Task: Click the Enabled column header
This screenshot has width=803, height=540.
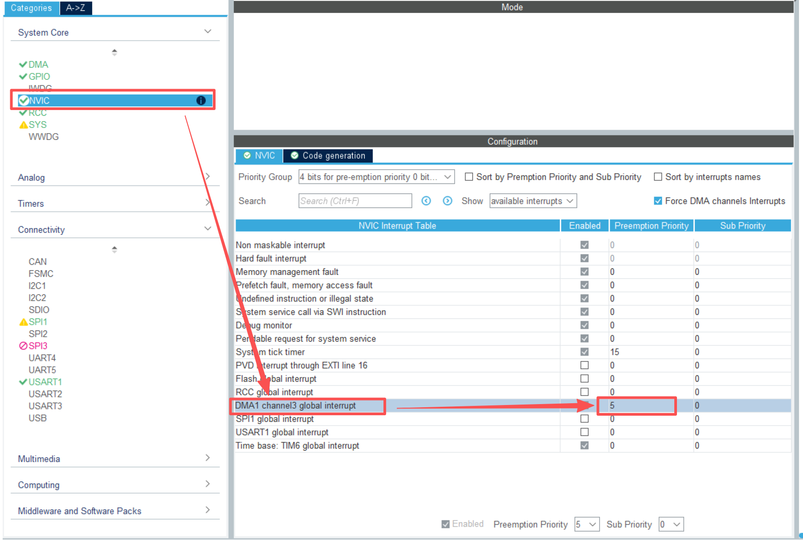Action: tap(585, 225)
